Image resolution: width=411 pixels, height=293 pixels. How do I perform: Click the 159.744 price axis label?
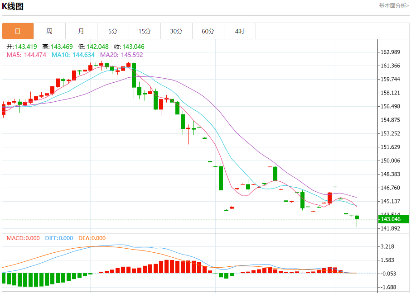[390, 79]
